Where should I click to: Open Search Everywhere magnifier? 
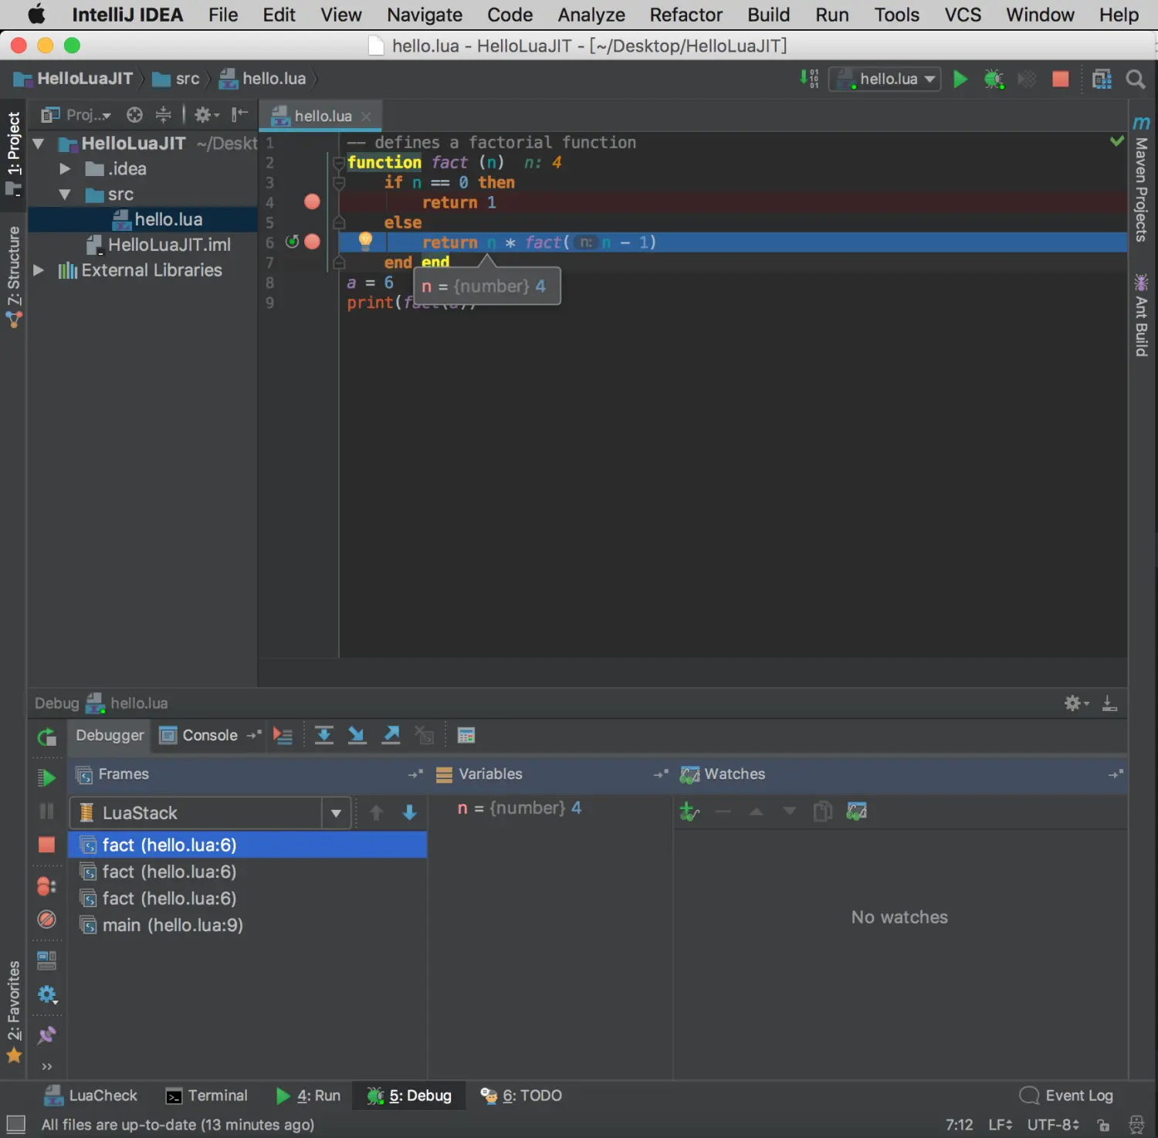[x=1135, y=79]
